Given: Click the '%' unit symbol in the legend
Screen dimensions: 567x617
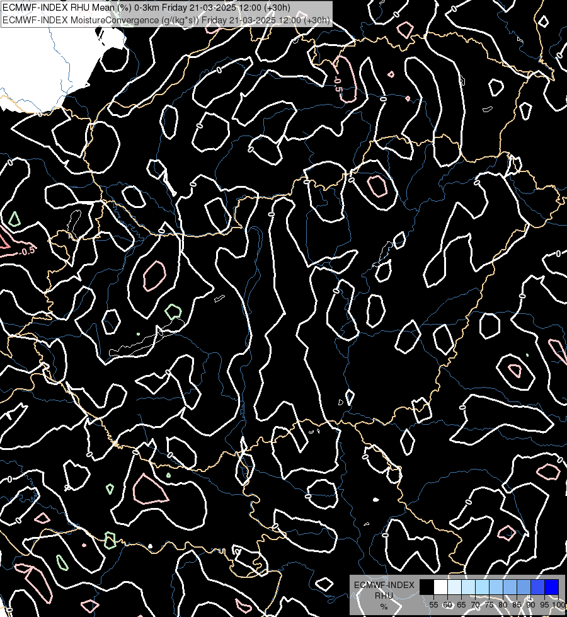Looking at the screenshot, I should coord(384,607).
